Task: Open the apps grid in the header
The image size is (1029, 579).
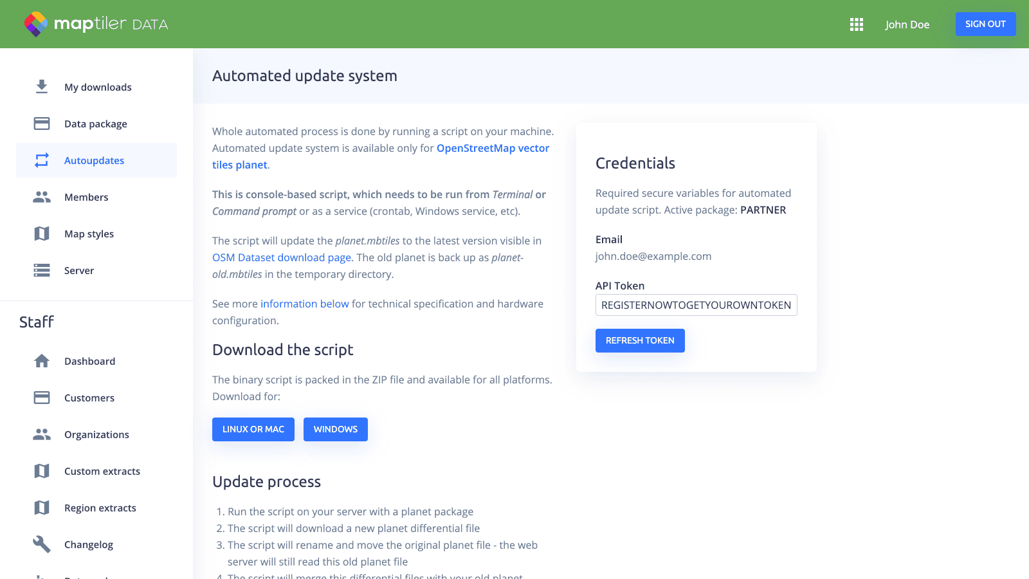Action: point(856,24)
